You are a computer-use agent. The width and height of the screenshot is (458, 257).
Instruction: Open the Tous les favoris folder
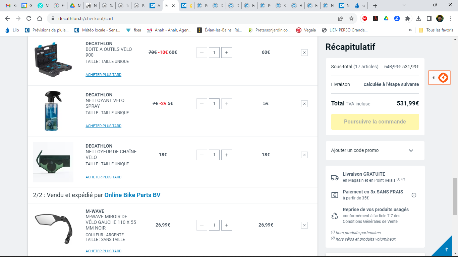coord(436,30)
